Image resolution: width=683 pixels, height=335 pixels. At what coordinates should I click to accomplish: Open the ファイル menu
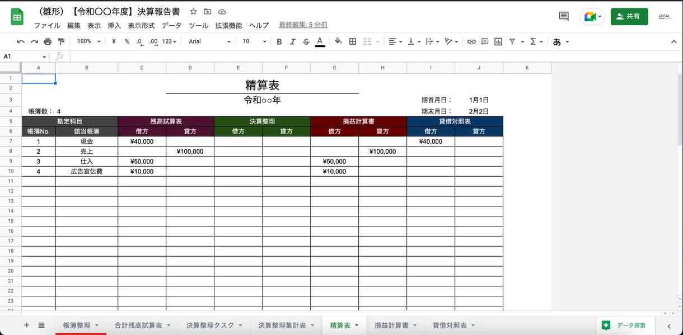47,25
